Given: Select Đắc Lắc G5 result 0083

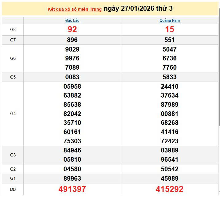Looking at the screenshot, I should pyautogui.click(x=72, y=77).
